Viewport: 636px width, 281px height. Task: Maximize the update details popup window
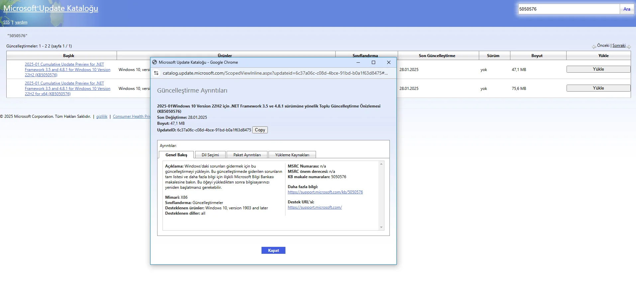pos(373,62)
